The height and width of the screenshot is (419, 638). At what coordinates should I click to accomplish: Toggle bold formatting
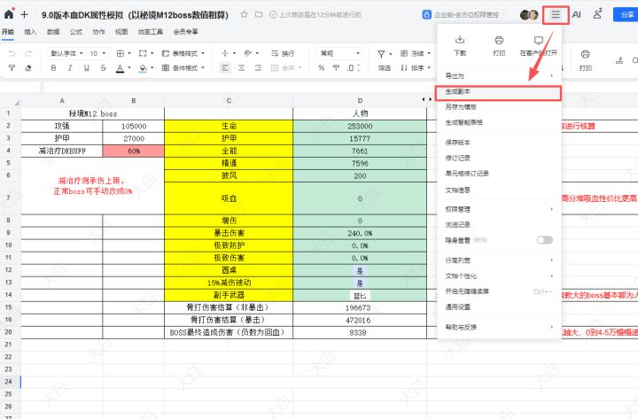pos(53,68)
